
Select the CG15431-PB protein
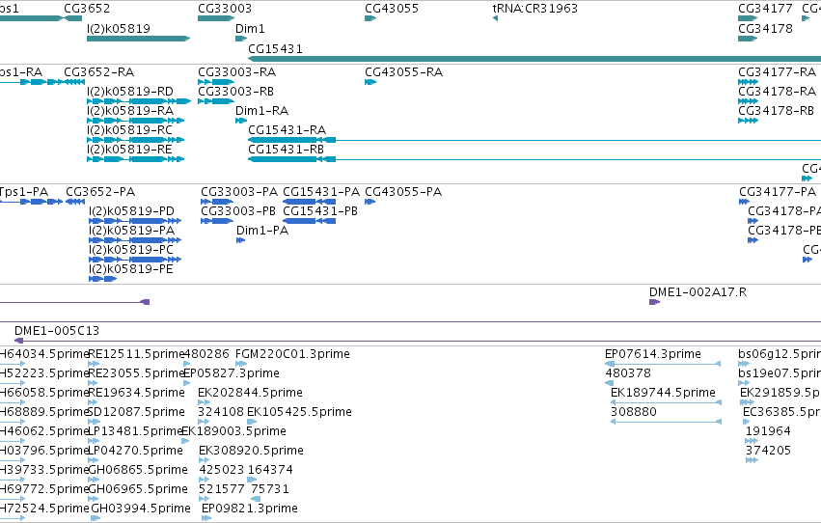point(320,211)
